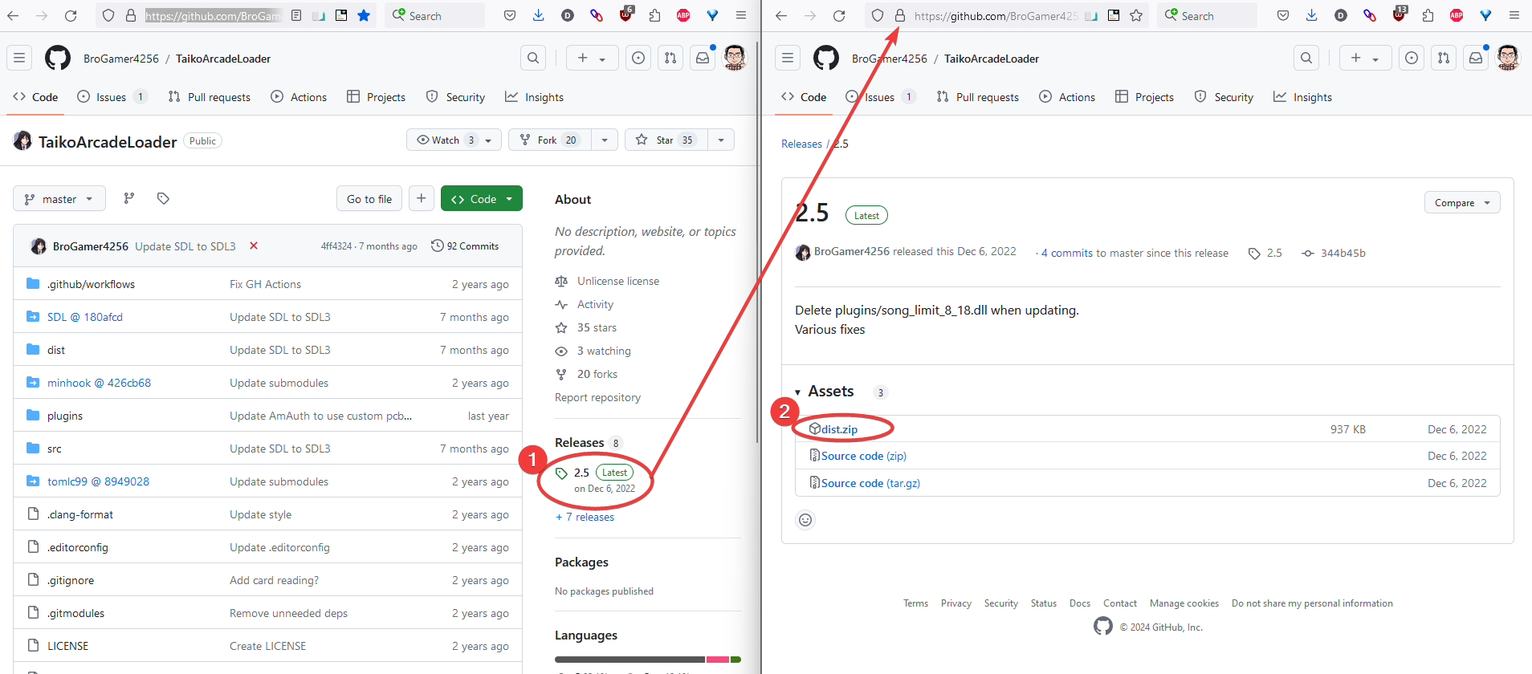Open the Compare dropdown on release 2.5
Viewport: 1532px width, 674px height.
click(x=1462, y=202)
